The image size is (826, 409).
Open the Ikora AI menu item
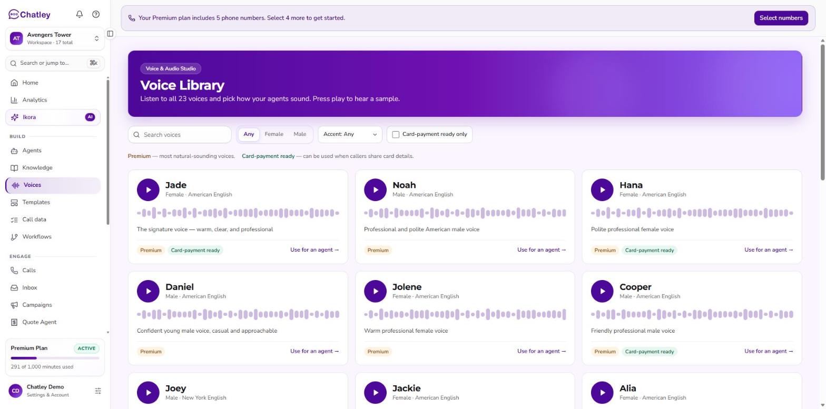53,117
